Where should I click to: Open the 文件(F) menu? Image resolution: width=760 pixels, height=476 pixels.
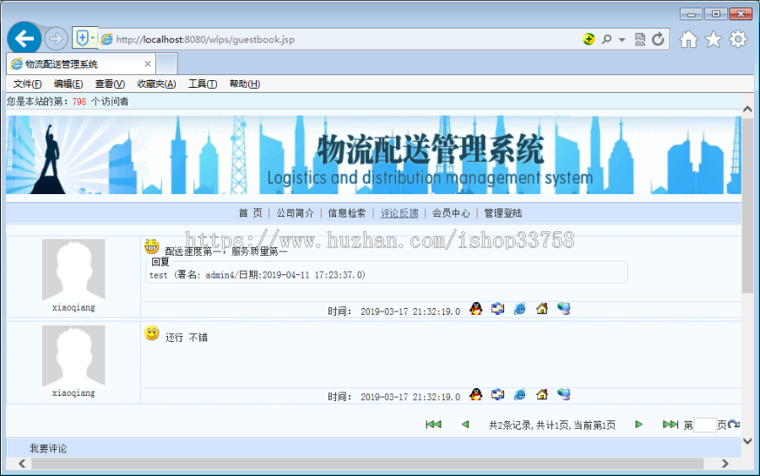coord(27,84)
